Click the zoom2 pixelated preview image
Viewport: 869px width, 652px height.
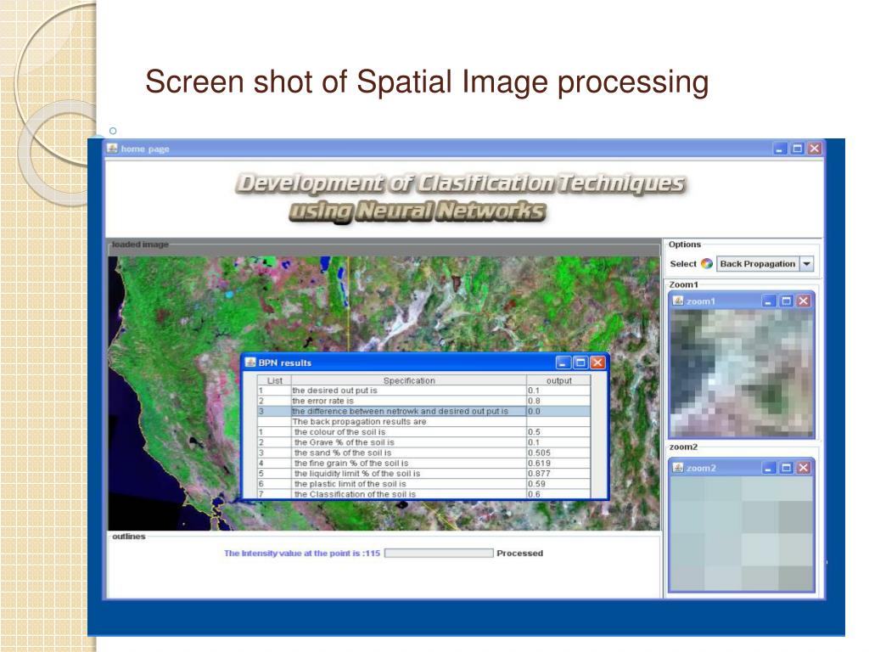742,533
